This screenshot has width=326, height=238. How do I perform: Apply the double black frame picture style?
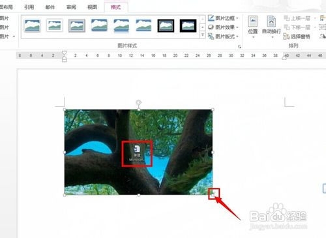click(x=166, y=25)
